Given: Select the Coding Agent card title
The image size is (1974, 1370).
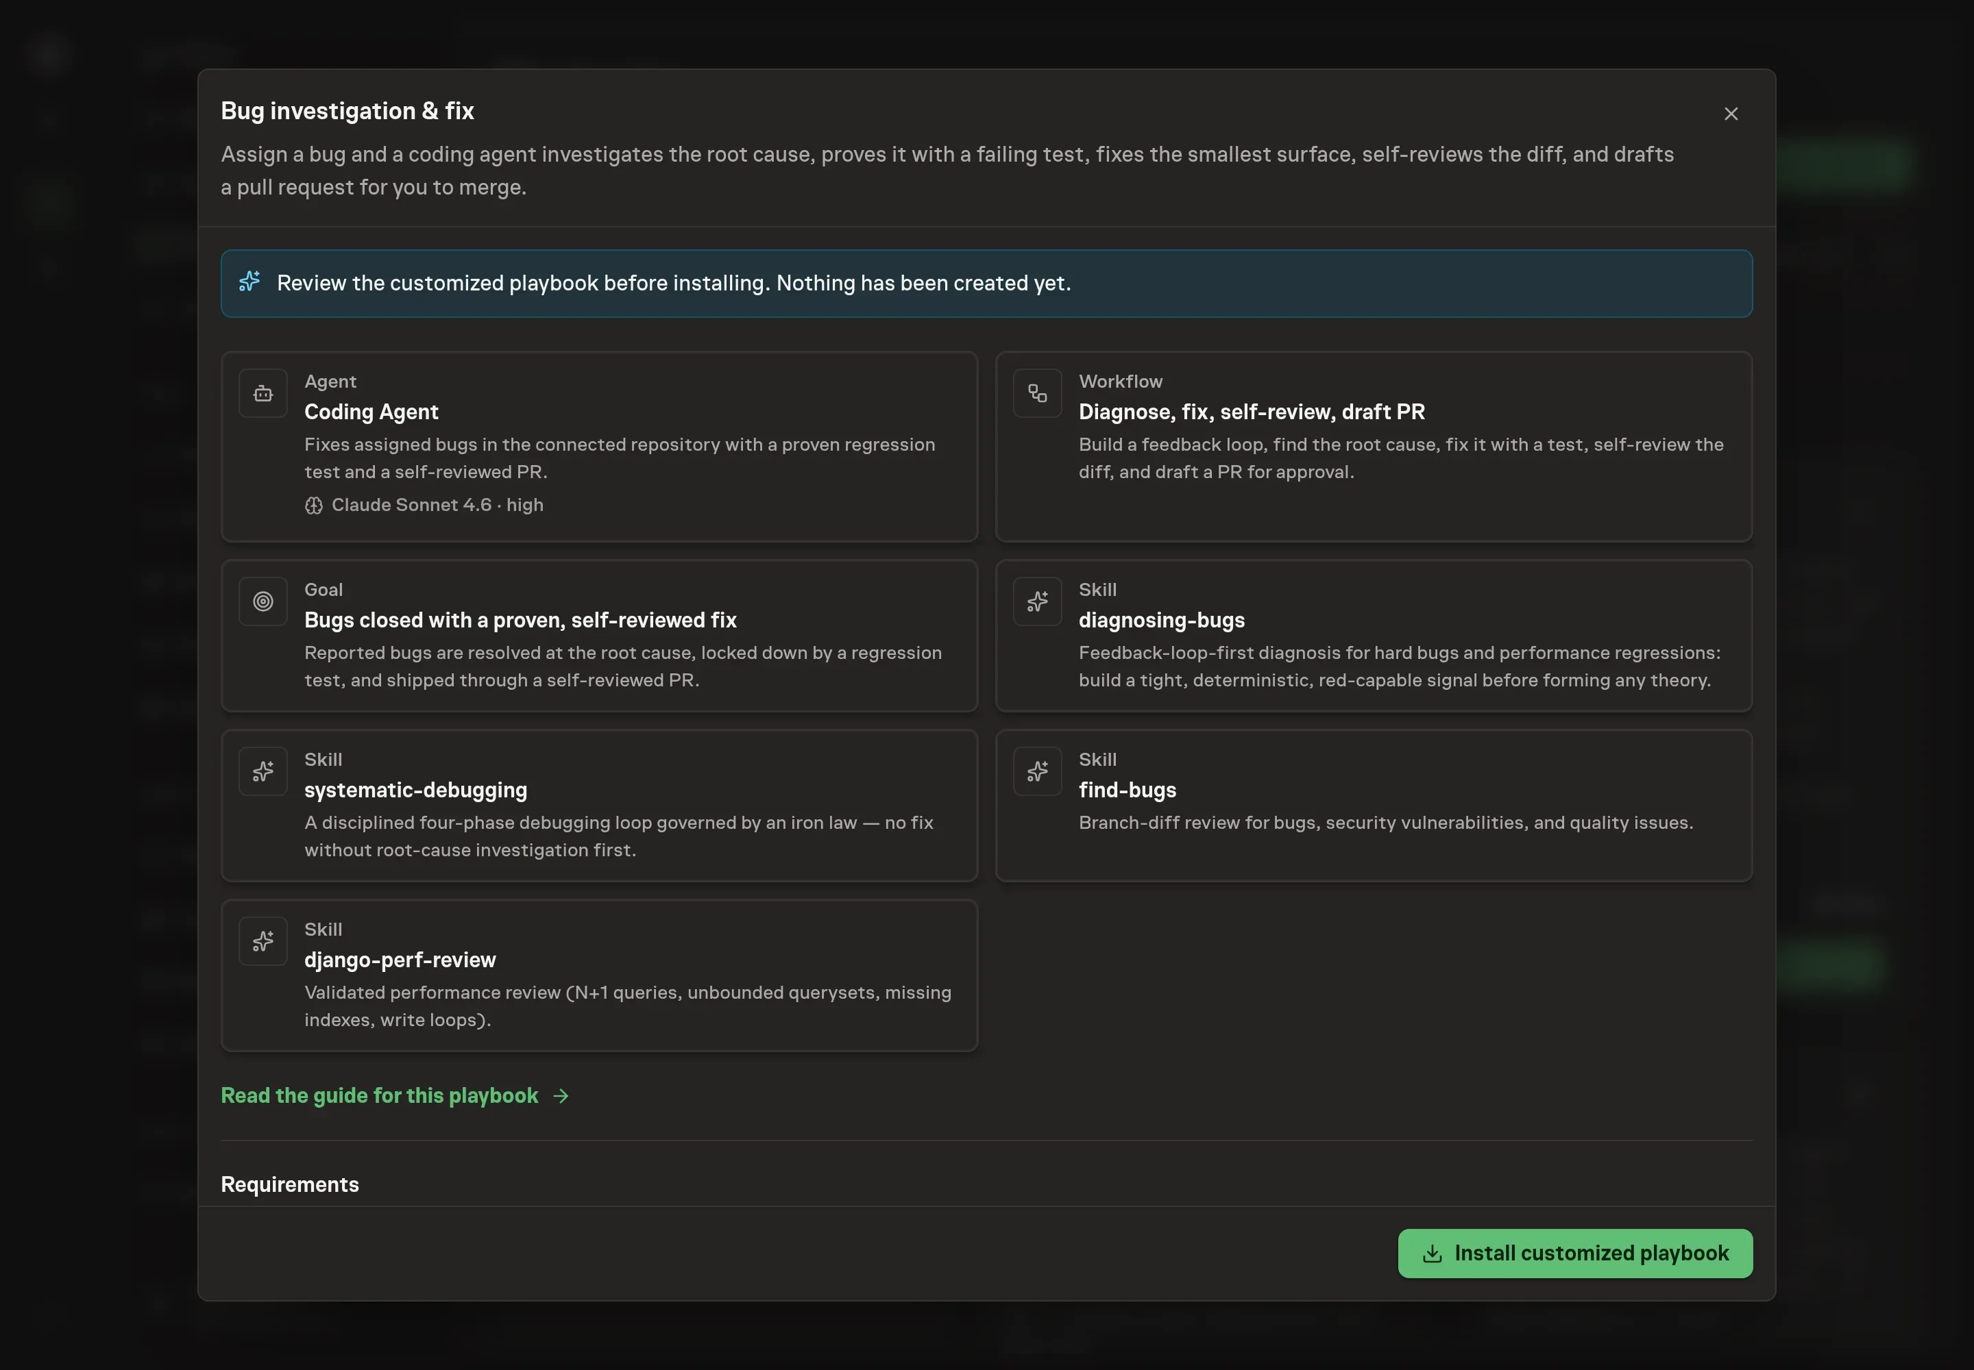Looking at the screenshot, I should [x=371, y=412].
